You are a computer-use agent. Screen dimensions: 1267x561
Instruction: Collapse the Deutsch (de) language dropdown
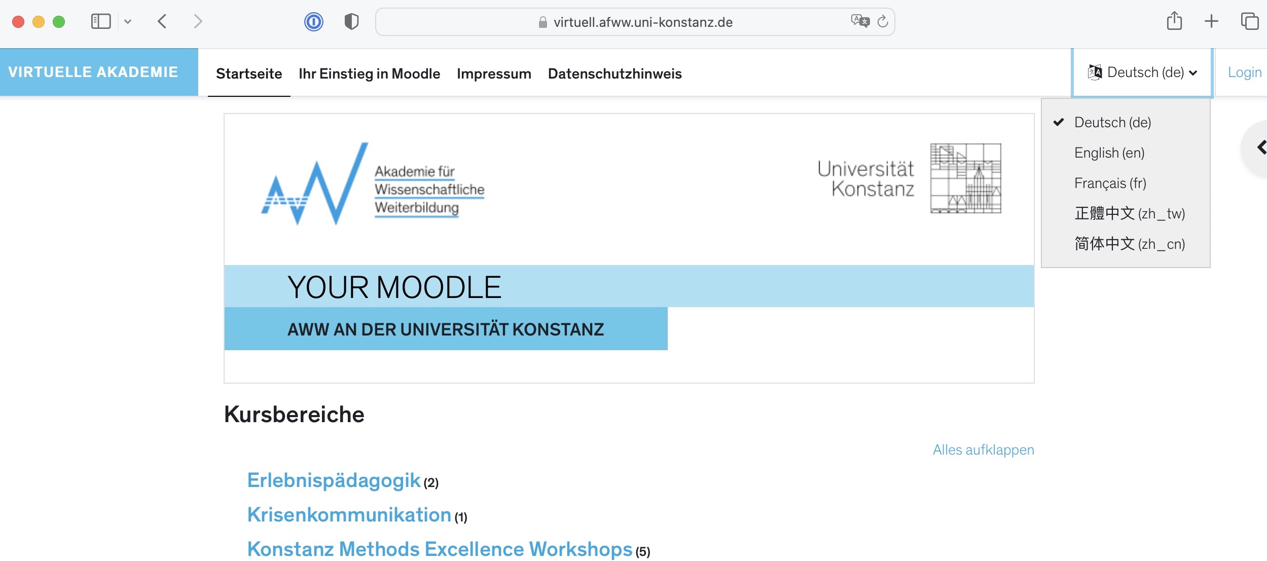(1142, 72)
